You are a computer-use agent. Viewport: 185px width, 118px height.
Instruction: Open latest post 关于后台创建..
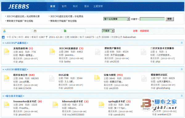pos(118,55)
